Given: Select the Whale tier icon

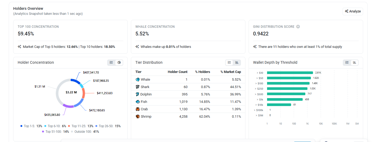Looking at the screenshot, I should 137,80.
